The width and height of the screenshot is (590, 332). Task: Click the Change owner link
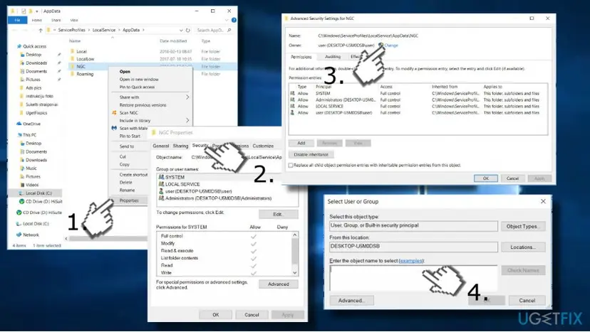click(391, 45)
